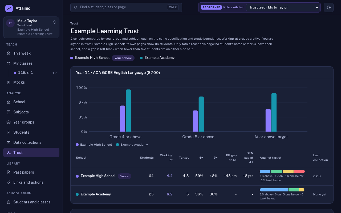Click the '6 Oct' last collection date
The height and width of the screenshot is (213, 341).
317,176
